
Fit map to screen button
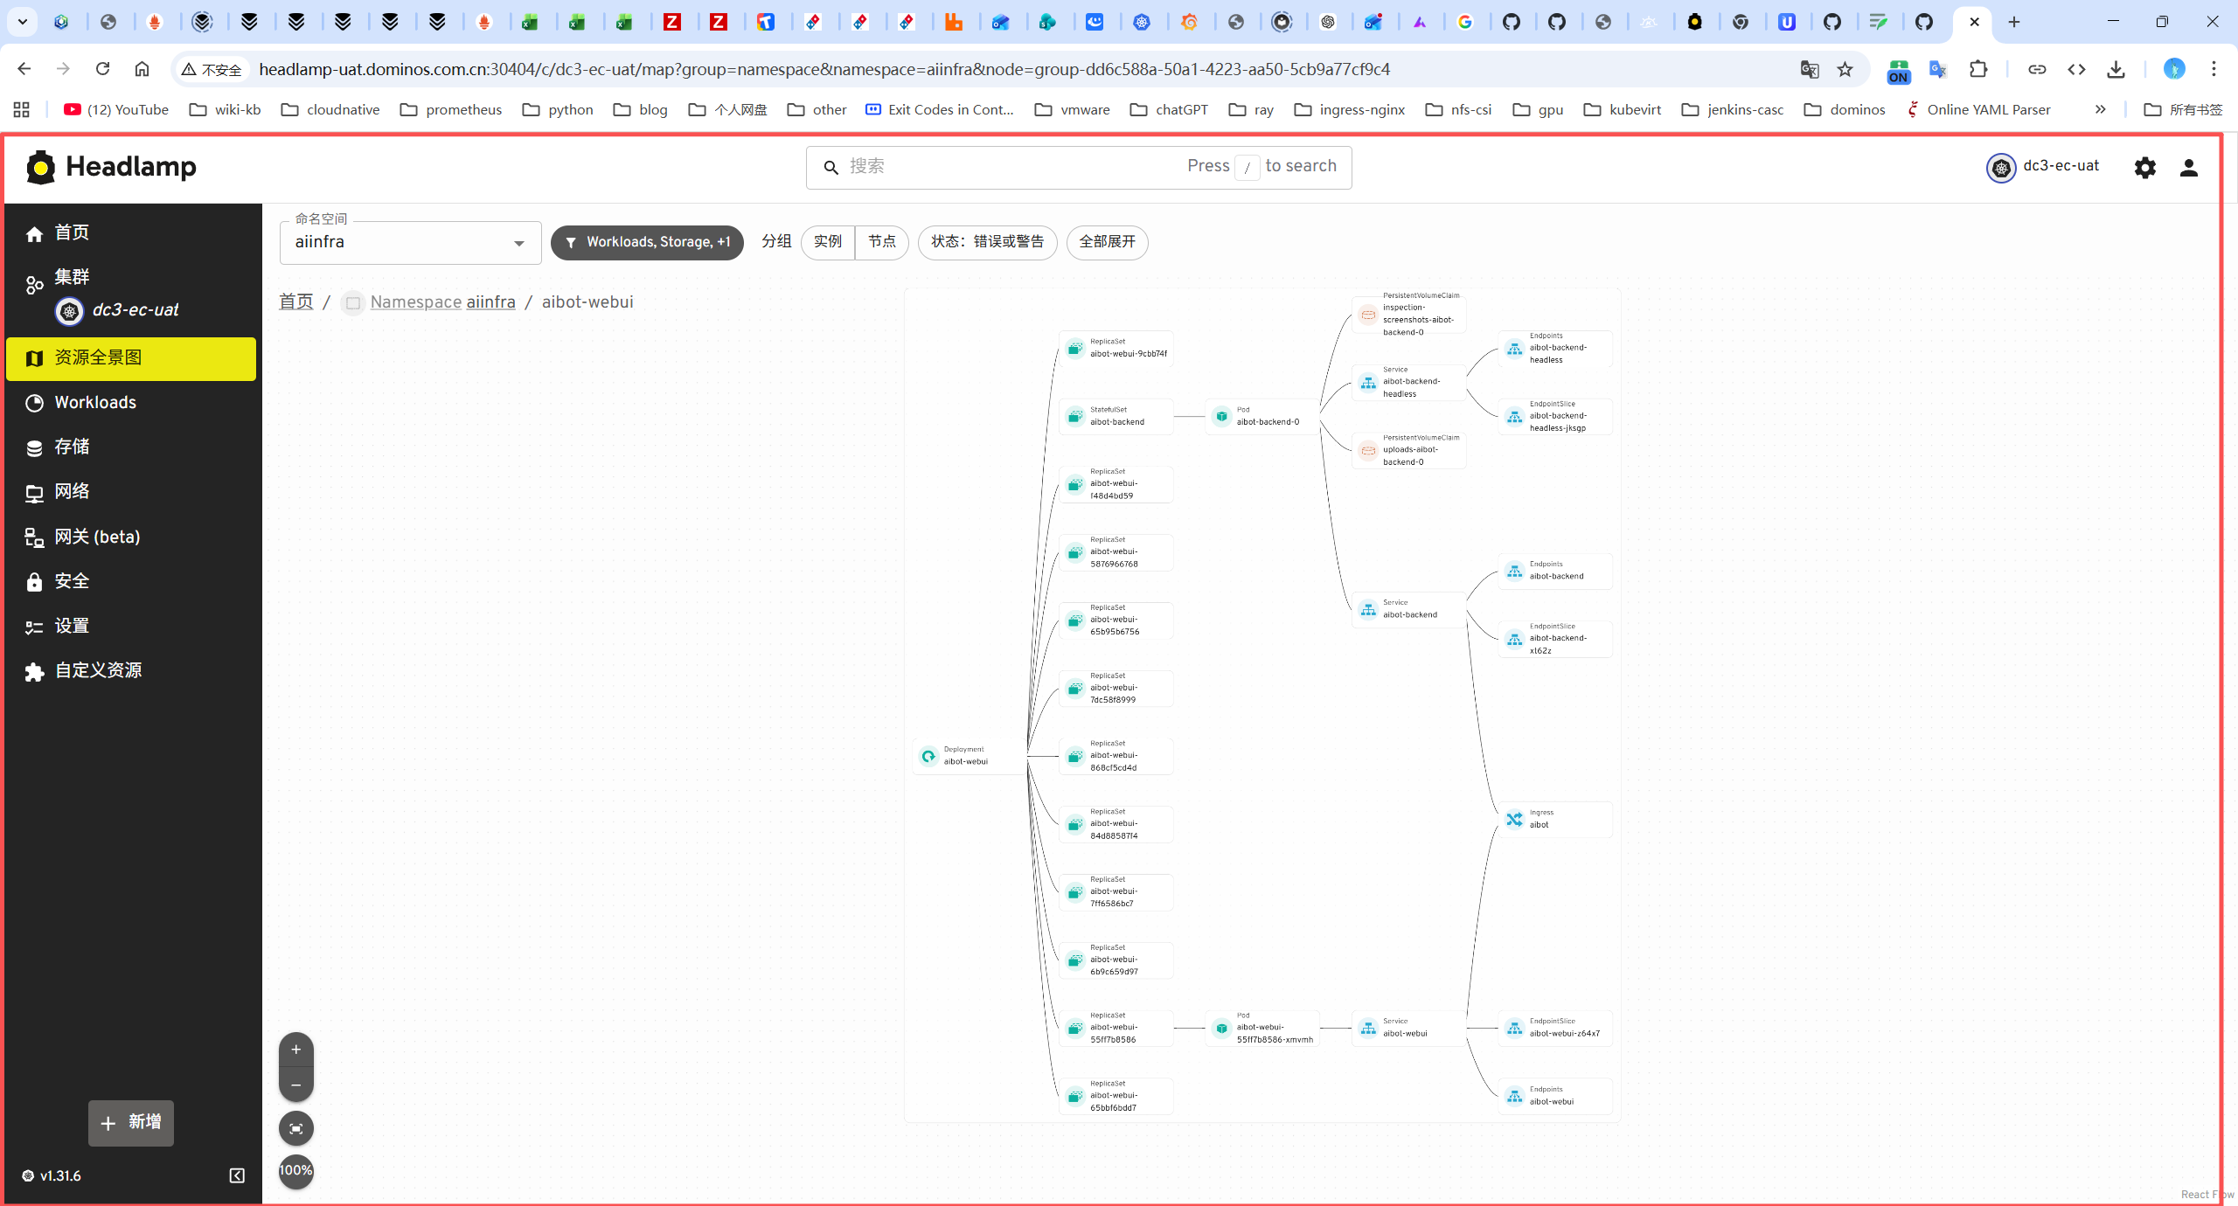coord(296,1128)
